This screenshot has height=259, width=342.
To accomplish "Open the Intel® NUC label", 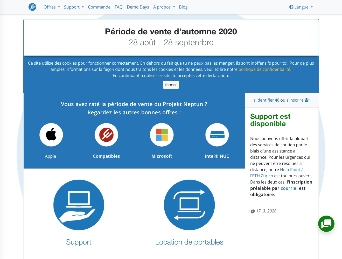I will click(x=217, y=156).
